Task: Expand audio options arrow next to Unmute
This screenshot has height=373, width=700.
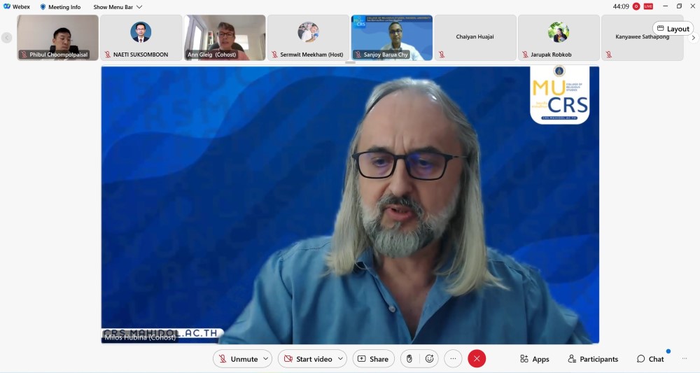Action: [x=266, y=359]
